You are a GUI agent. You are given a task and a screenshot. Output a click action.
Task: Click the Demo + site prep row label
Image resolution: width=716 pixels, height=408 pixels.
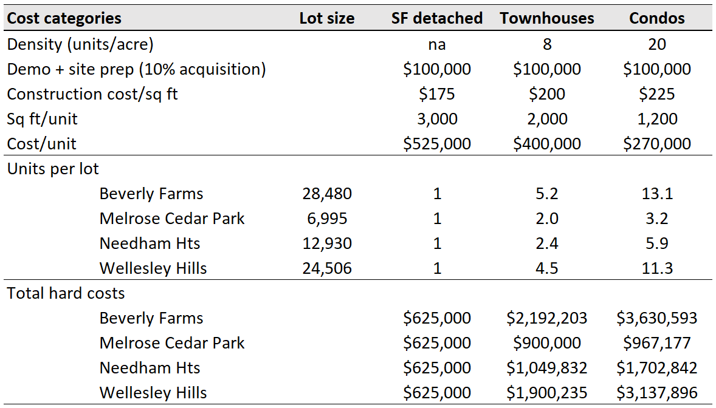[x=137, y=69]
